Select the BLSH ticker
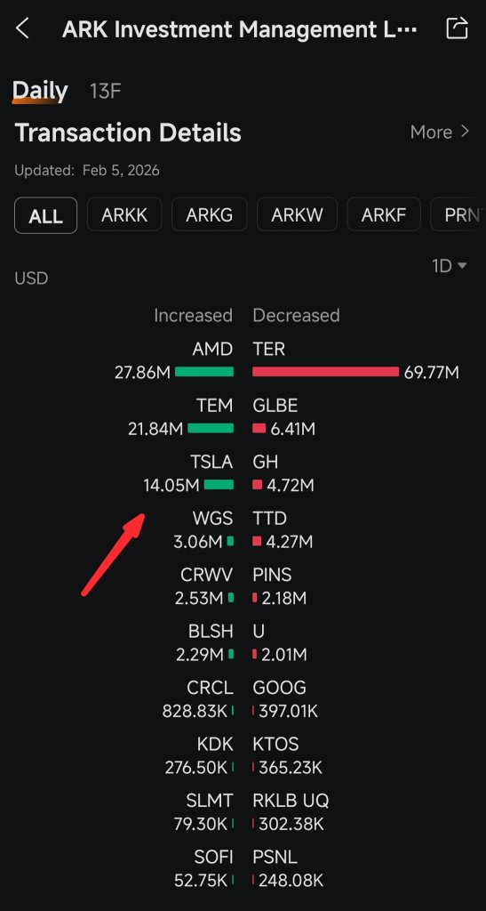486x911 pixels. (x=211, y=631)
